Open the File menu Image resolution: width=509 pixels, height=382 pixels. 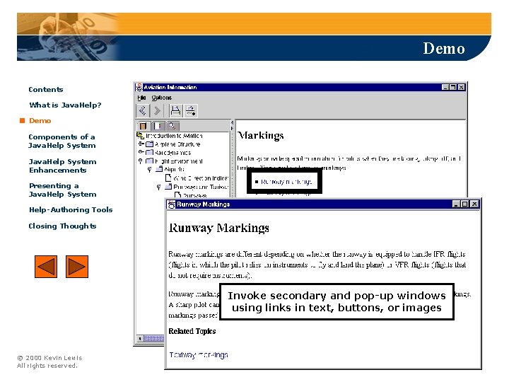click(x=141, y=98)
